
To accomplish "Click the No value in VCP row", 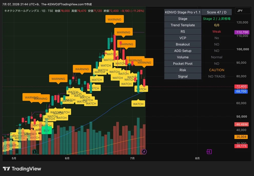I will coord(217,38).
